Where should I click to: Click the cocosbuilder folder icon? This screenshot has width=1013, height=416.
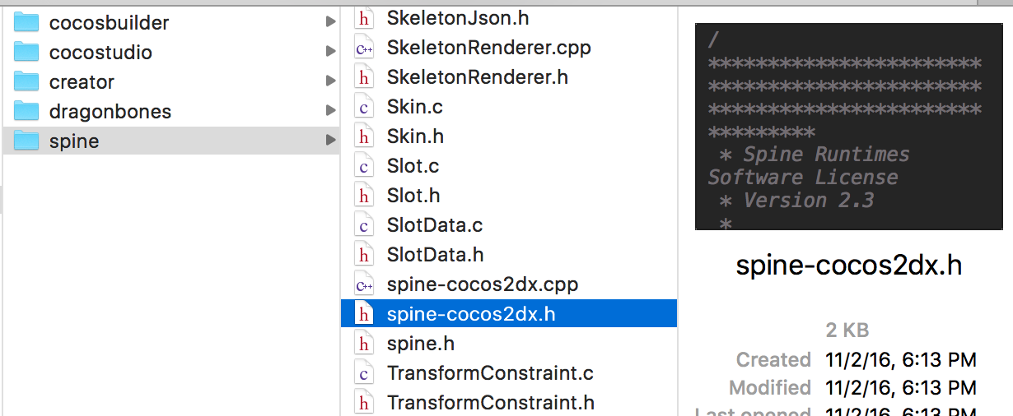point(27,22)
